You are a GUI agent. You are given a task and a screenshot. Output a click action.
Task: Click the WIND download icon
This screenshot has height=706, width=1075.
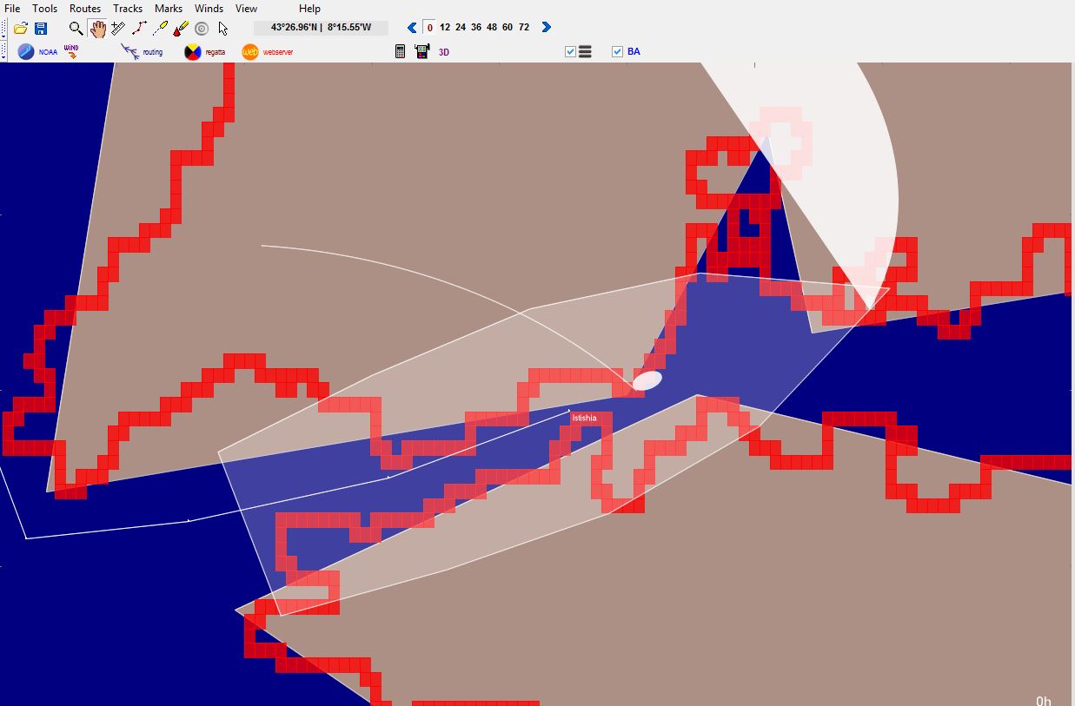click(x=71, y=51)
